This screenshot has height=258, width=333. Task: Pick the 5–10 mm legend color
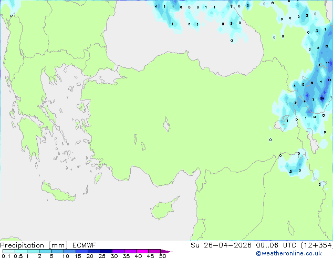(x=57, y=251)
